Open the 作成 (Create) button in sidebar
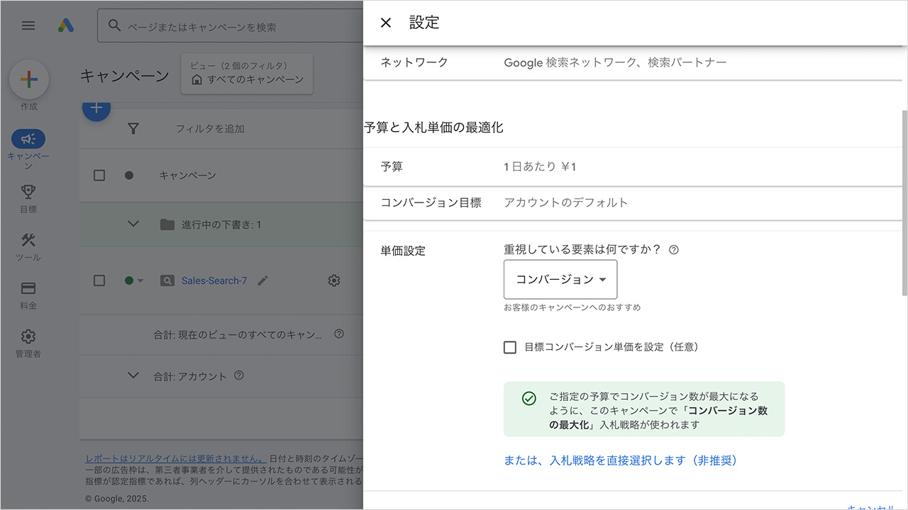Viewport: 908px width, 510px height. pos(28,78)
